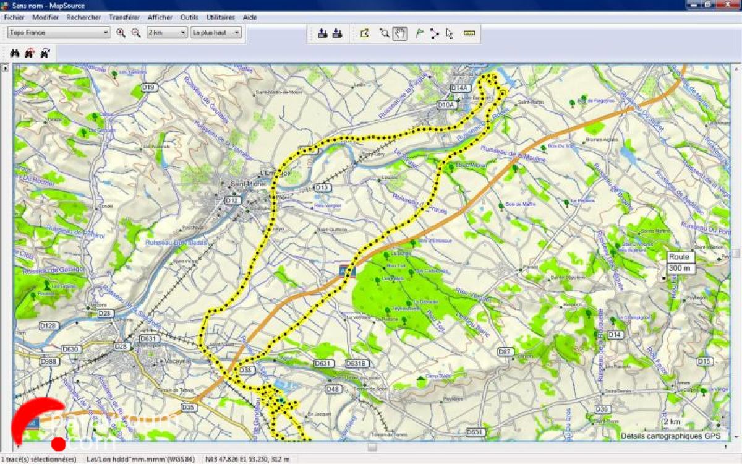742x464 pixels.
Task: Expand the collapsed left side panel arrow
Action: [6, 69]
